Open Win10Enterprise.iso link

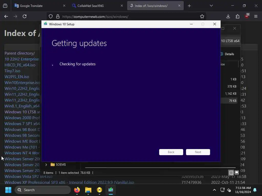pyautogui.click(x=22, y=83)
